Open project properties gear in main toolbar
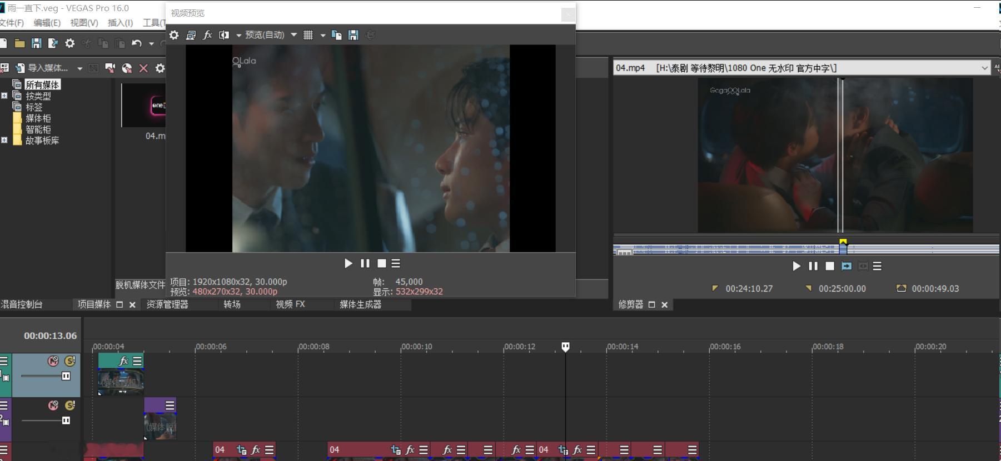1001x461 pixels. [70, 43]
